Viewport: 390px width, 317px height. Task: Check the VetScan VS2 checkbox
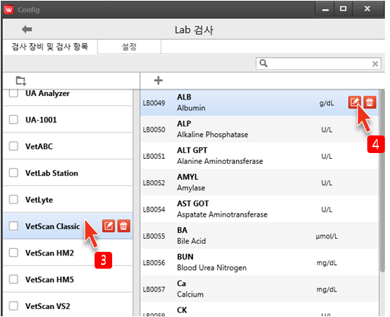(13, 306)
